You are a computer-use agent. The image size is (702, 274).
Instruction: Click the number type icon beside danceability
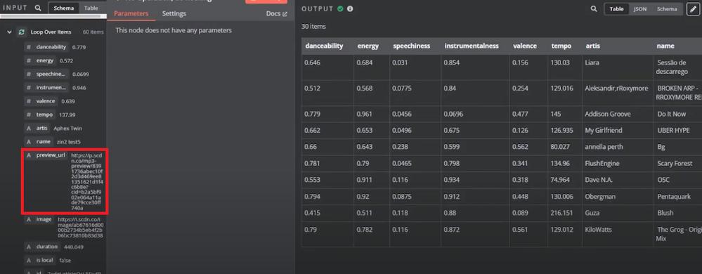coord(29,47)
